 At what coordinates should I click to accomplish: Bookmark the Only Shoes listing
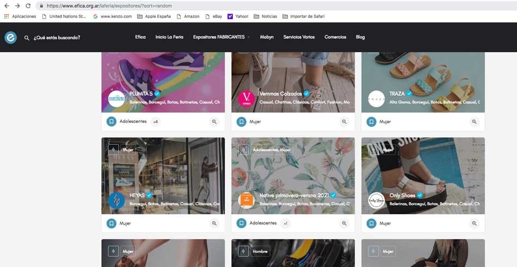pyautogui.click(x=371, y=223)
